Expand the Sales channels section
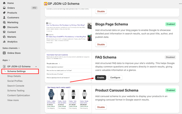This screenshot has width=182, height=114. 11,48
